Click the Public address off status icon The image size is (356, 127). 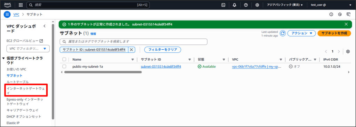(x=291, y=67)
